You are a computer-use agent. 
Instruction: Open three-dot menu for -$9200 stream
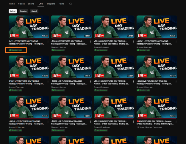91,82
